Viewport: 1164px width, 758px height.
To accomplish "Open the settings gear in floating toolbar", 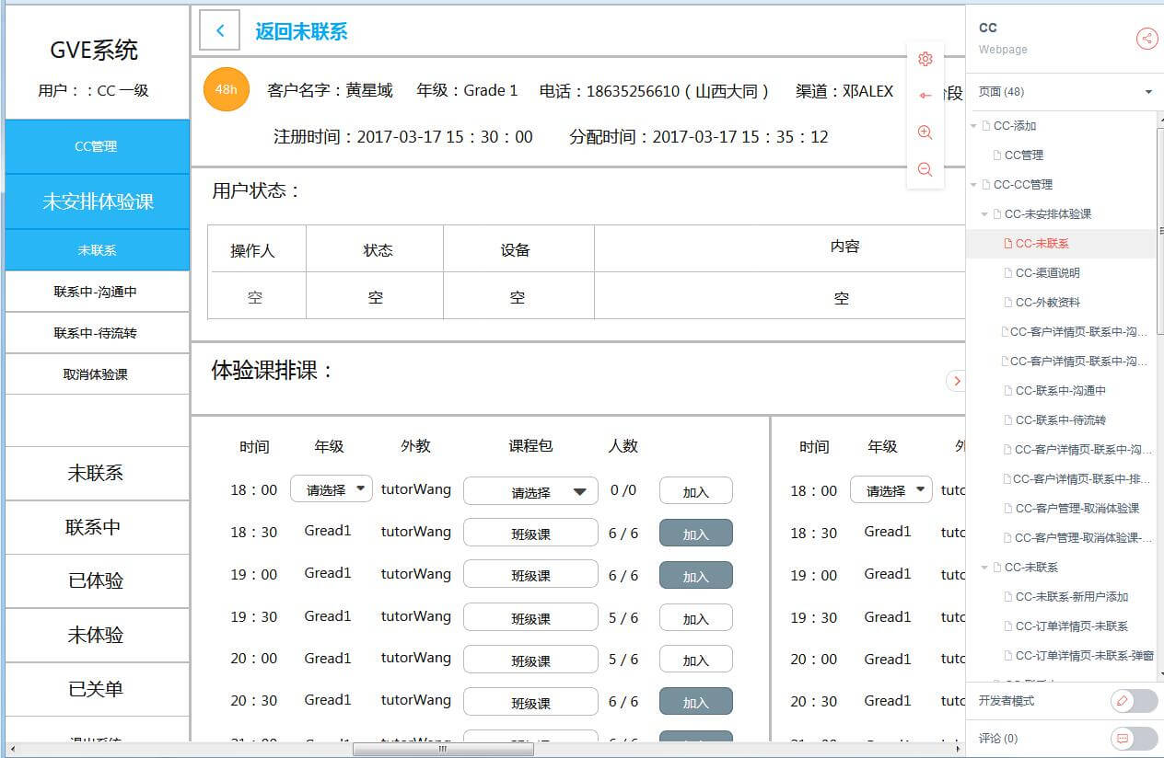I will pos(925,59).
